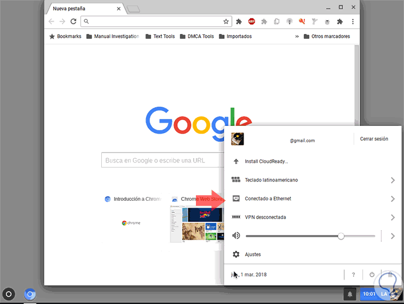Click Teclado latinoamericano entry
Image resolution: width=404 pixels, height=304 pixels.
click(313, 180)
